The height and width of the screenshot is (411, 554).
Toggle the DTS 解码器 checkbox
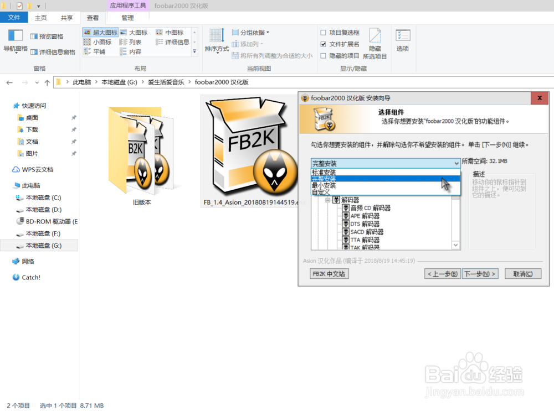(x=346, y=224)
